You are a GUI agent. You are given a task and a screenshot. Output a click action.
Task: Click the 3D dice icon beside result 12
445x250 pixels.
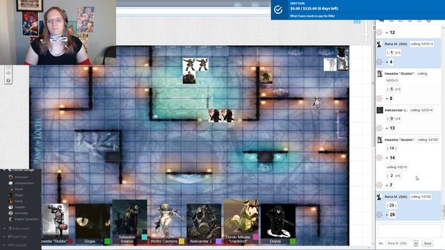pos(380,33)
